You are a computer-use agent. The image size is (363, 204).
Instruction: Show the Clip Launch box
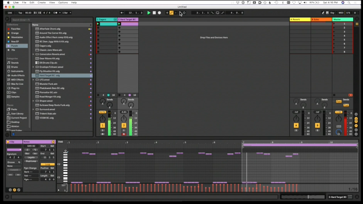click(x=10, y=190)
